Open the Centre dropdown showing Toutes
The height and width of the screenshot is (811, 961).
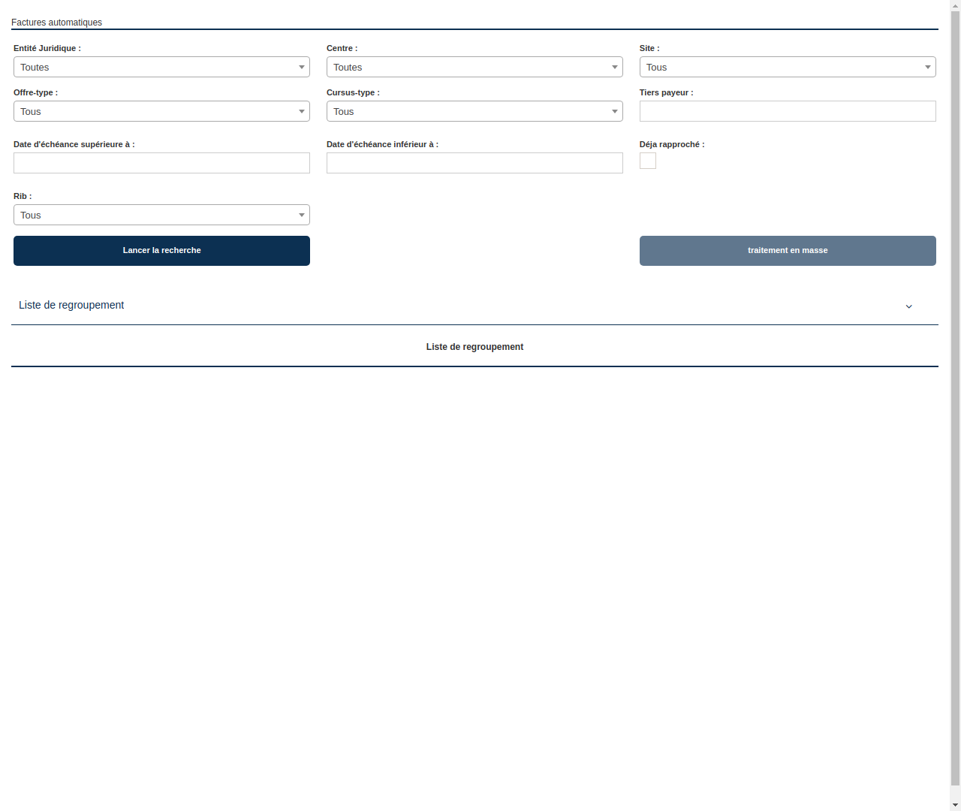click(474, 67)
